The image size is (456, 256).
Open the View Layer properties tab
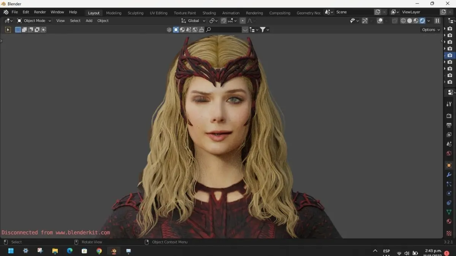pos(449,135)
